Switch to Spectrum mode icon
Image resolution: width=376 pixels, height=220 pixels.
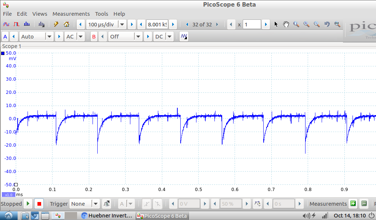(x=27, y=25)
